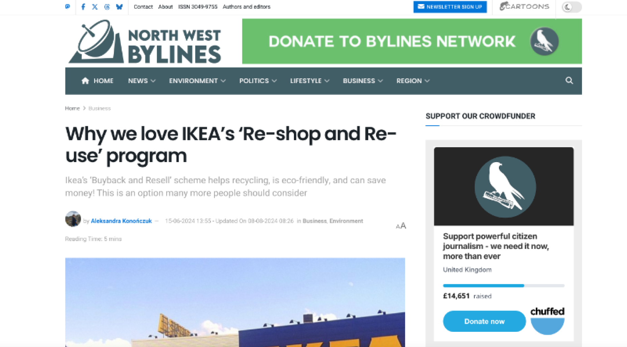Go to the Home menu item
The height and width of the screenshot is (347, 627).
coord(97,81)
